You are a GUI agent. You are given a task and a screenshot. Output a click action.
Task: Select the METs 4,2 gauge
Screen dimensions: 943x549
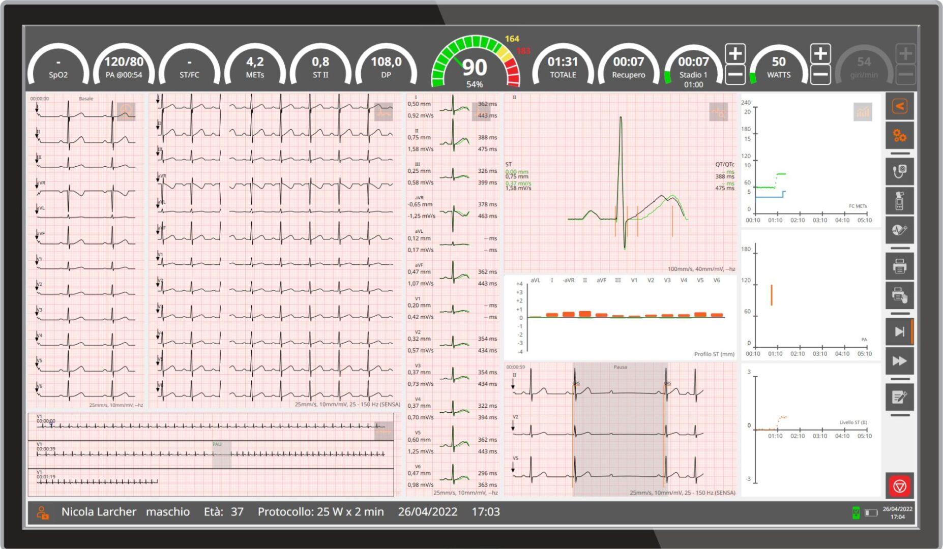[x=255, y=66]
